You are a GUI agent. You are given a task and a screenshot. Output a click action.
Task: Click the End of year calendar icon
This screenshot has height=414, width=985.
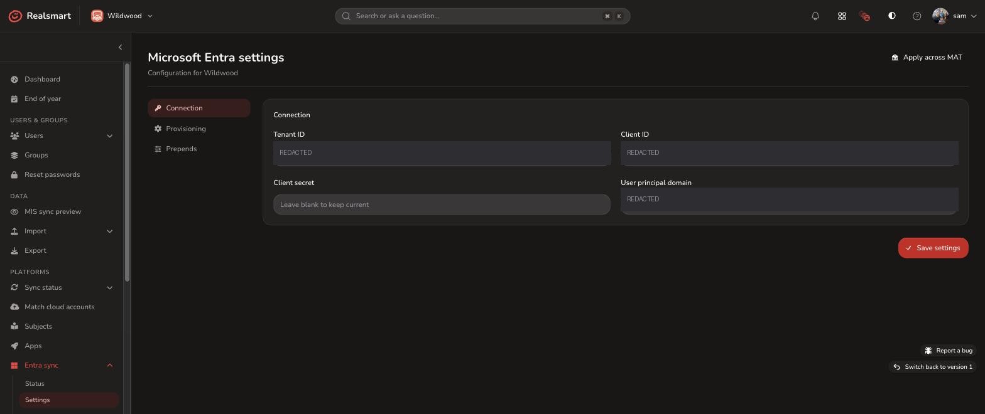[x=14, y=98]
